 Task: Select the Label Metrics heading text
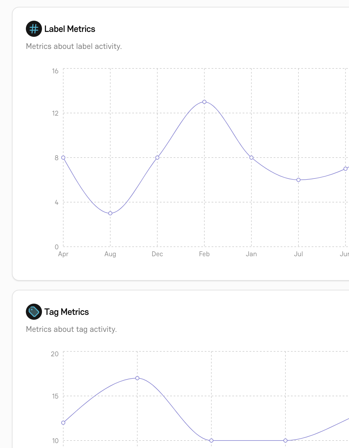pos(70,29)
